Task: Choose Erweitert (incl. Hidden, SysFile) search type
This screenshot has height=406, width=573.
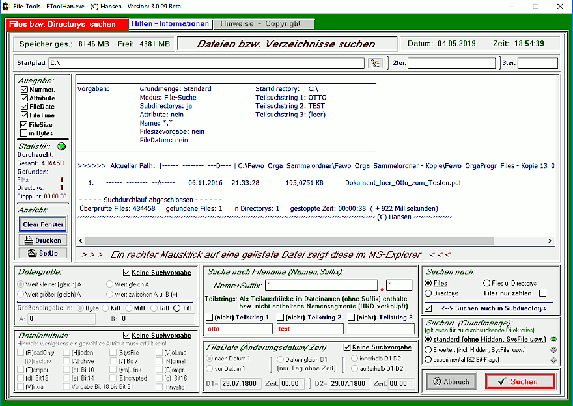Action: 428,349
